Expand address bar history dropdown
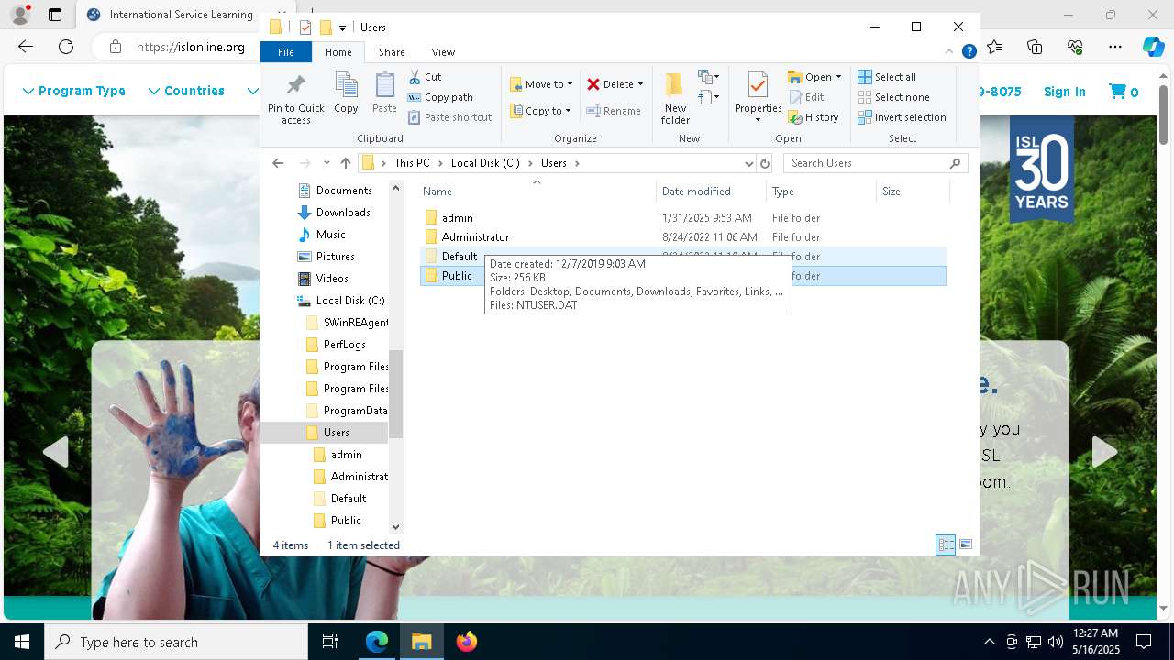Viewport: 1174px width, 660px height. coord(748,163)
